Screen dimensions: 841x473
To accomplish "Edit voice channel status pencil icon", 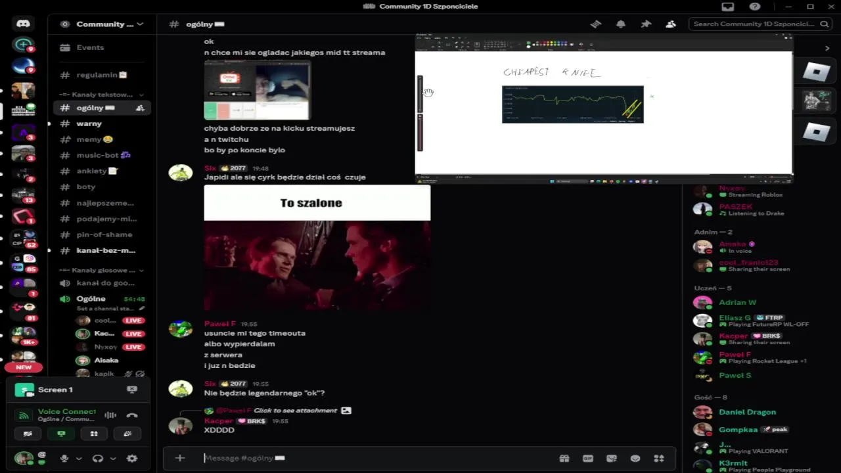I will (x=142, y=308).
